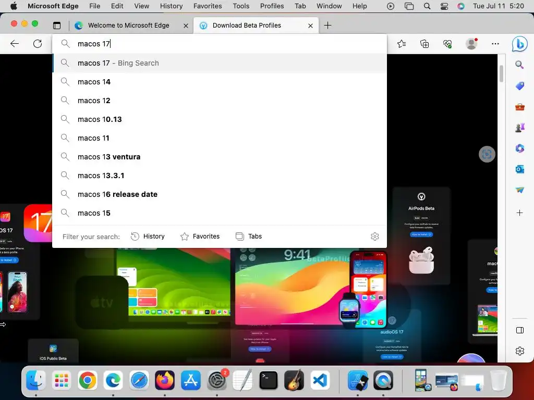Launch Google Chrome from the Dock
Image resolution: width=534 pixels, height=400 pixels.
coord(87,380)
